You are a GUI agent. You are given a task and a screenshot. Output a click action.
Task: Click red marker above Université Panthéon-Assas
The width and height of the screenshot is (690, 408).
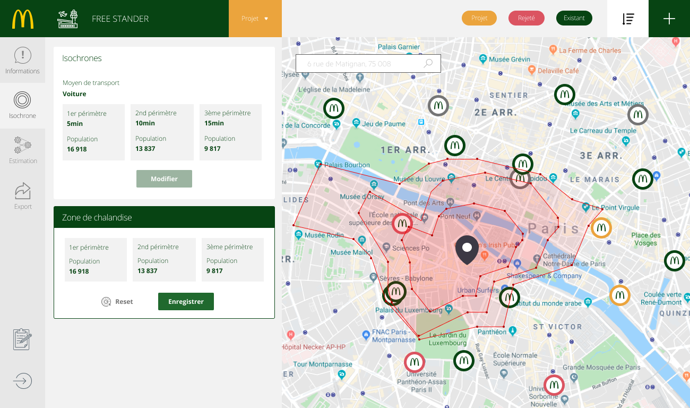(415, 362)
